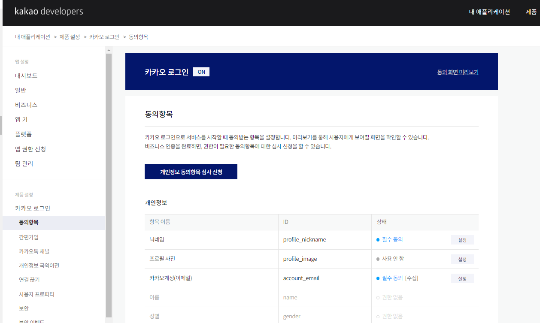Select 개인정보 국외이전 sidebar submenu item

pyautogui.click(x=39, y=266)
